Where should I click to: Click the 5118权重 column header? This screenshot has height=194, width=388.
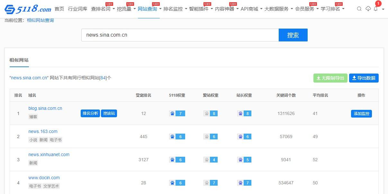[177, 95]
